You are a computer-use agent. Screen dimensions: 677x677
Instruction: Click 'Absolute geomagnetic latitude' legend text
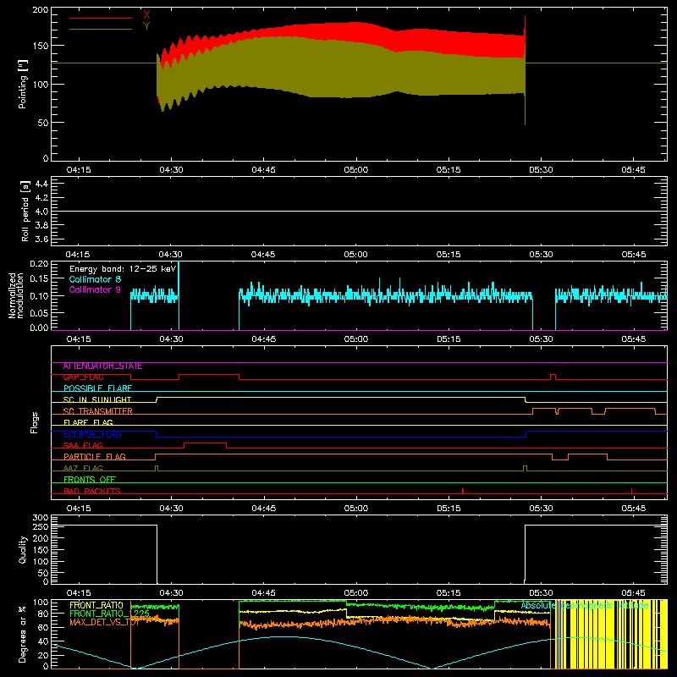tap(585, 605)
